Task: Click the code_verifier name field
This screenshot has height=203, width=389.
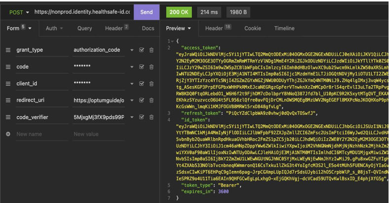Action: click(x=42, y=117)
